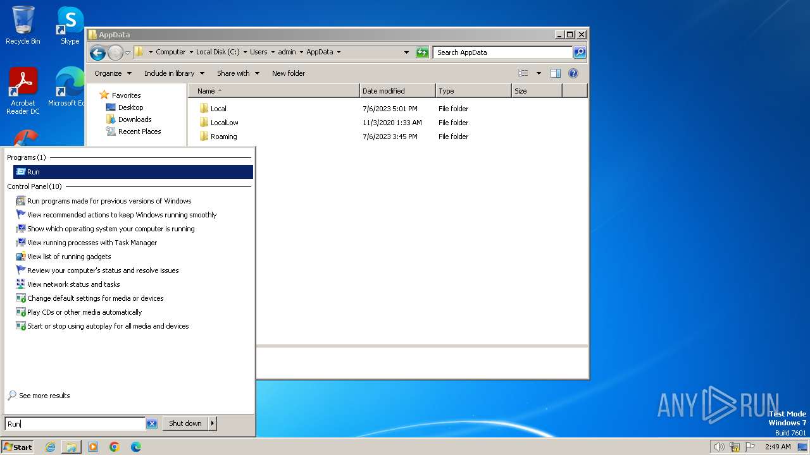Click the Action Center flag tray icon

(750, 447)
